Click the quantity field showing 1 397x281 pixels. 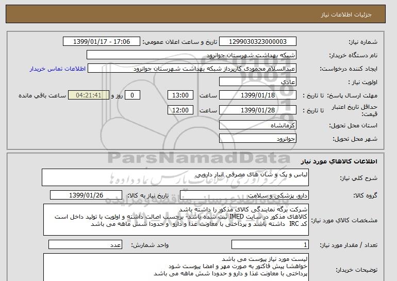click(x=270, y=245)
